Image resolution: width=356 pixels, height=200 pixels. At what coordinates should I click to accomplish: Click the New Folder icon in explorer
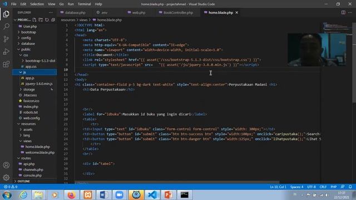(x=41, y=20)
